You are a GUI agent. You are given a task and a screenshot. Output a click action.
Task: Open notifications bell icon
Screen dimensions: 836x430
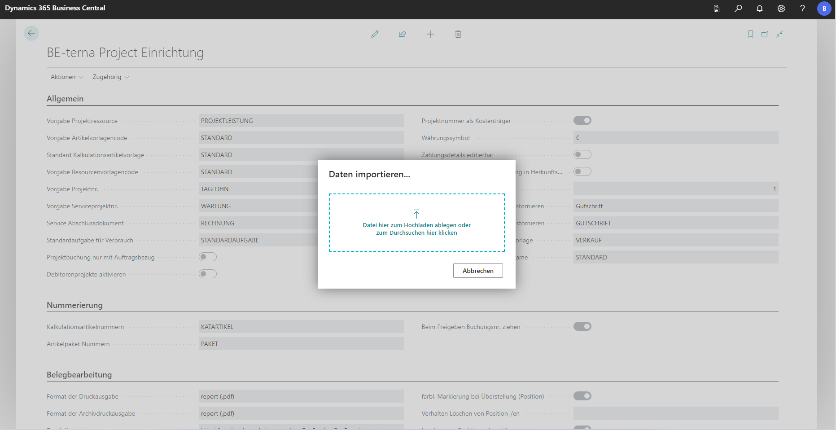[x=760, y=9]
